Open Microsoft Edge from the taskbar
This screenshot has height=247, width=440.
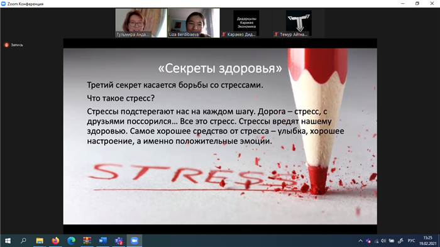click(x=71, y=241)
